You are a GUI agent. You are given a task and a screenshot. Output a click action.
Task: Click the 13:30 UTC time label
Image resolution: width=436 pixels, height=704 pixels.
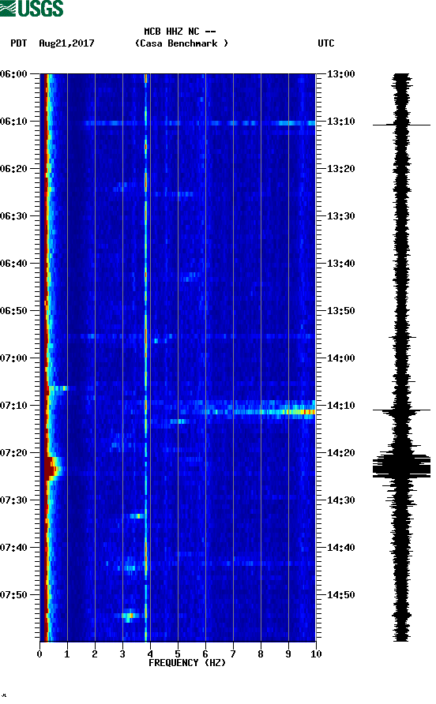(x=340, y=216)
